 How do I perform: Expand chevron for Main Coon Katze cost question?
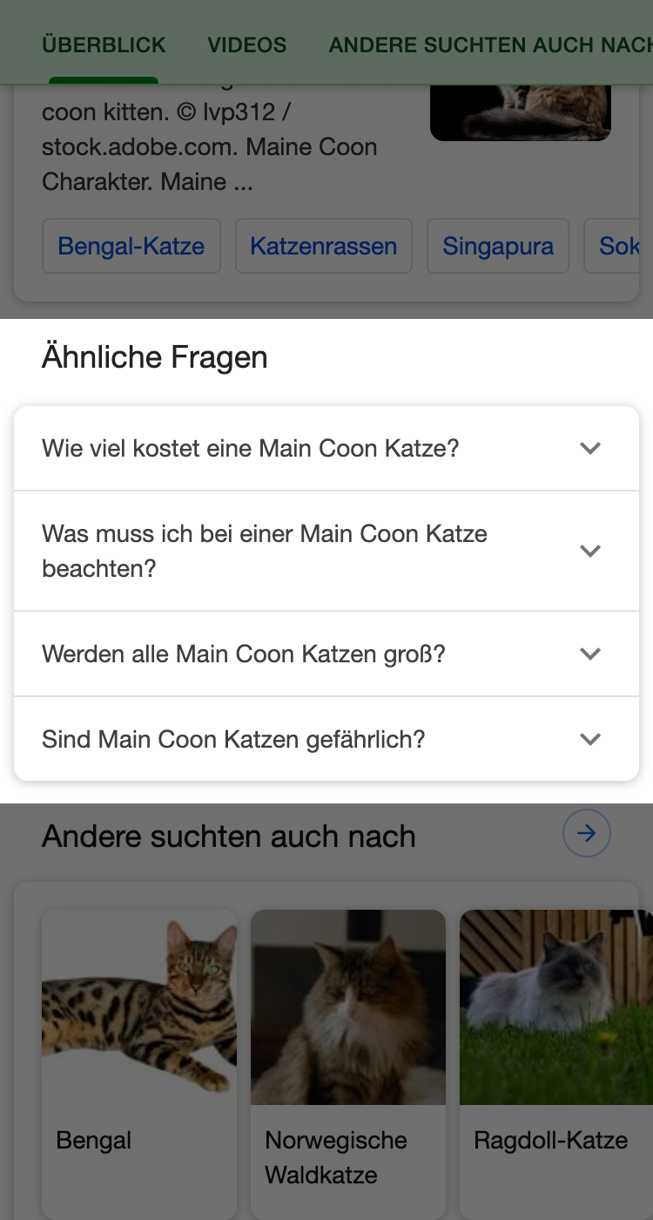[x=590, y=449]
